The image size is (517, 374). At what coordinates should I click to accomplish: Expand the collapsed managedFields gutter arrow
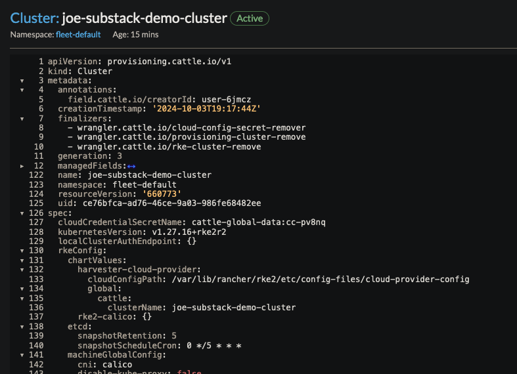coord(22,166)
